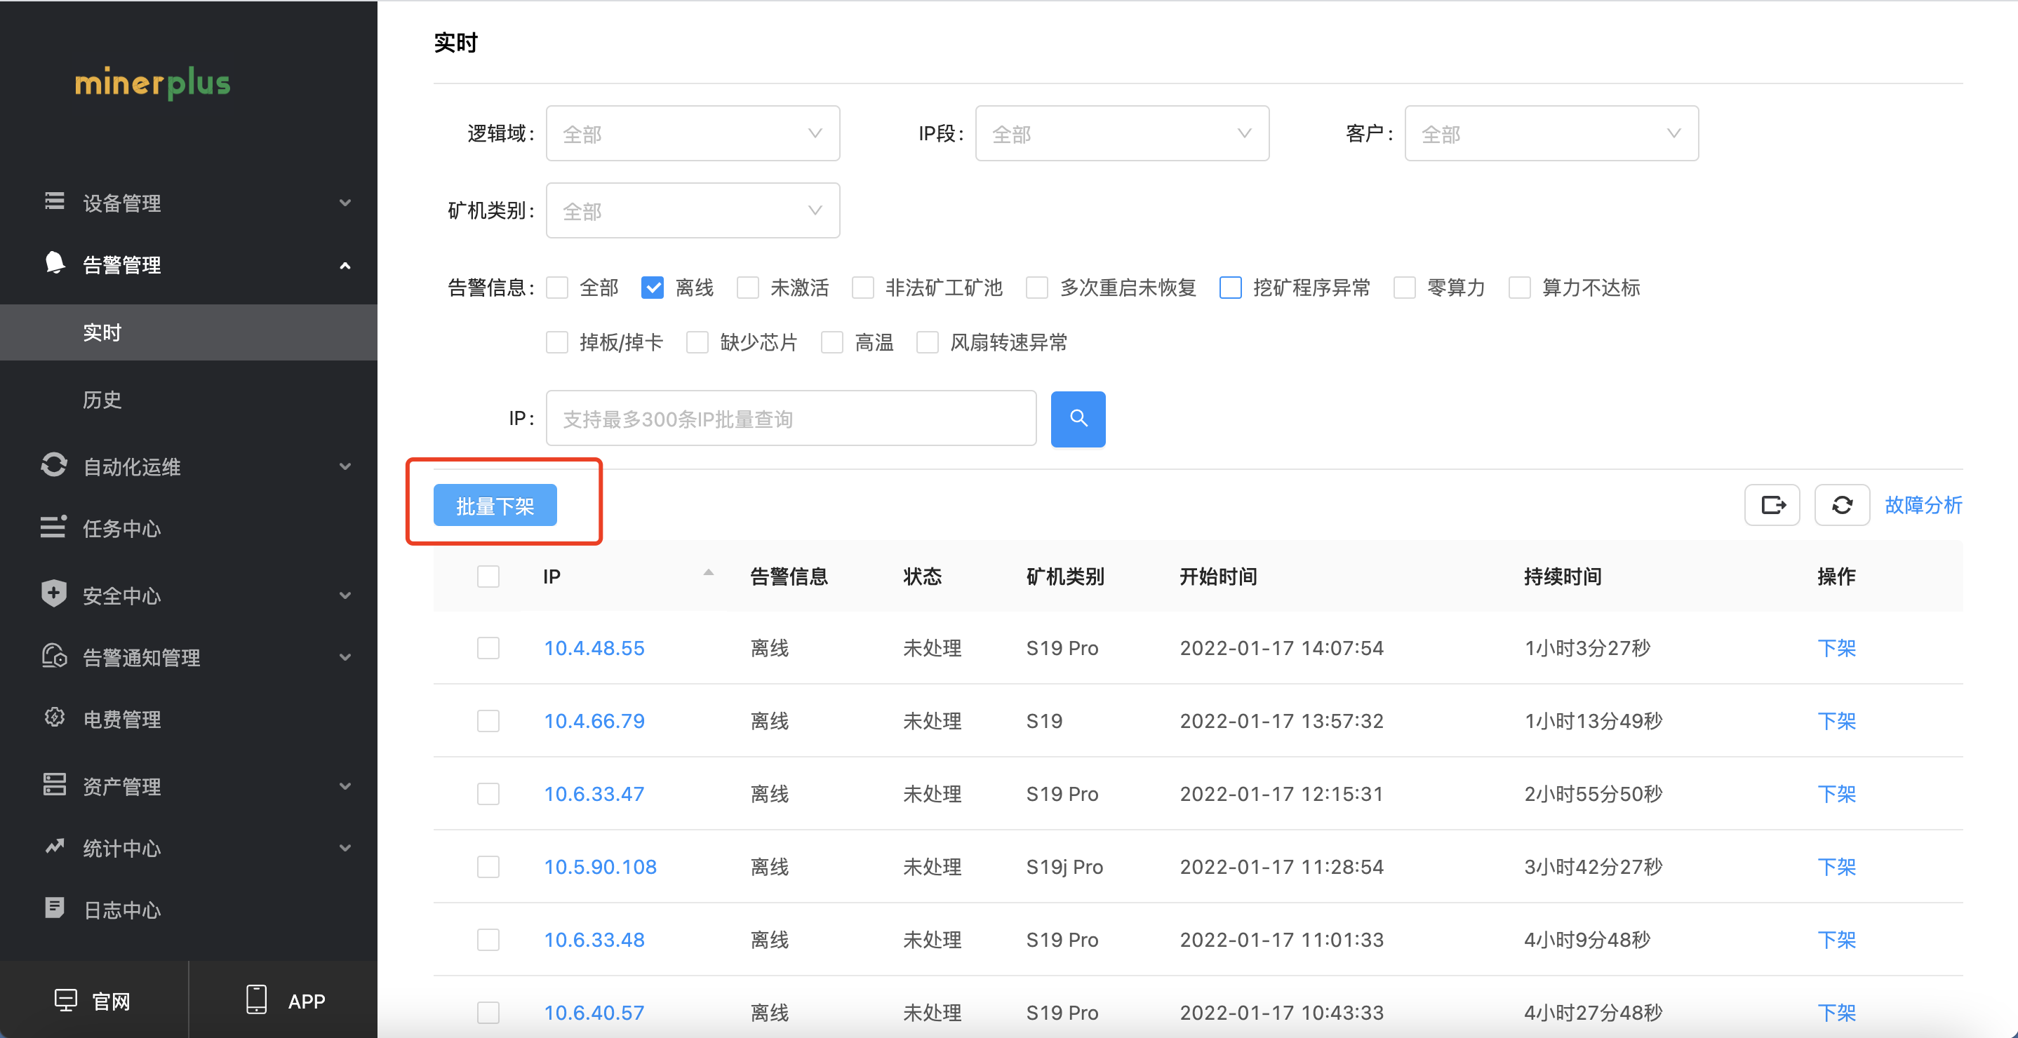Check the 全部 alarm info checkbox
Viewport: 2018px width, 1038px height.
557,288
